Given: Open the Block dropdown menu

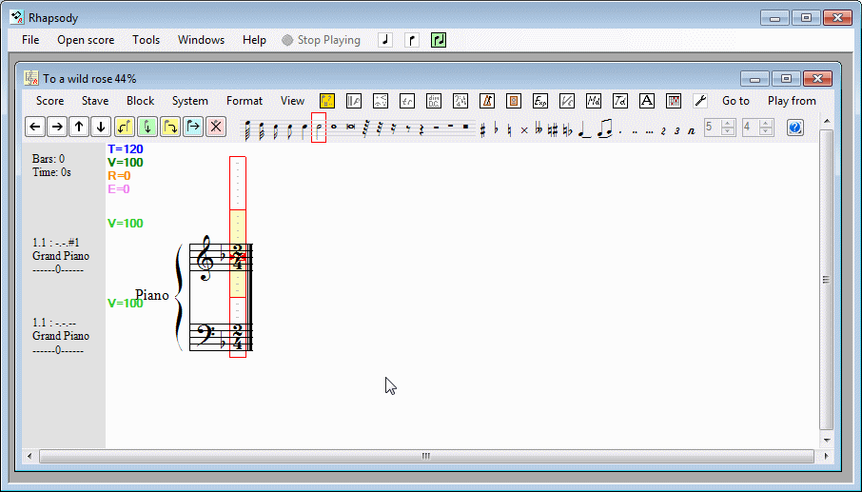Looking at the screenshot, I should pos(140,101).
